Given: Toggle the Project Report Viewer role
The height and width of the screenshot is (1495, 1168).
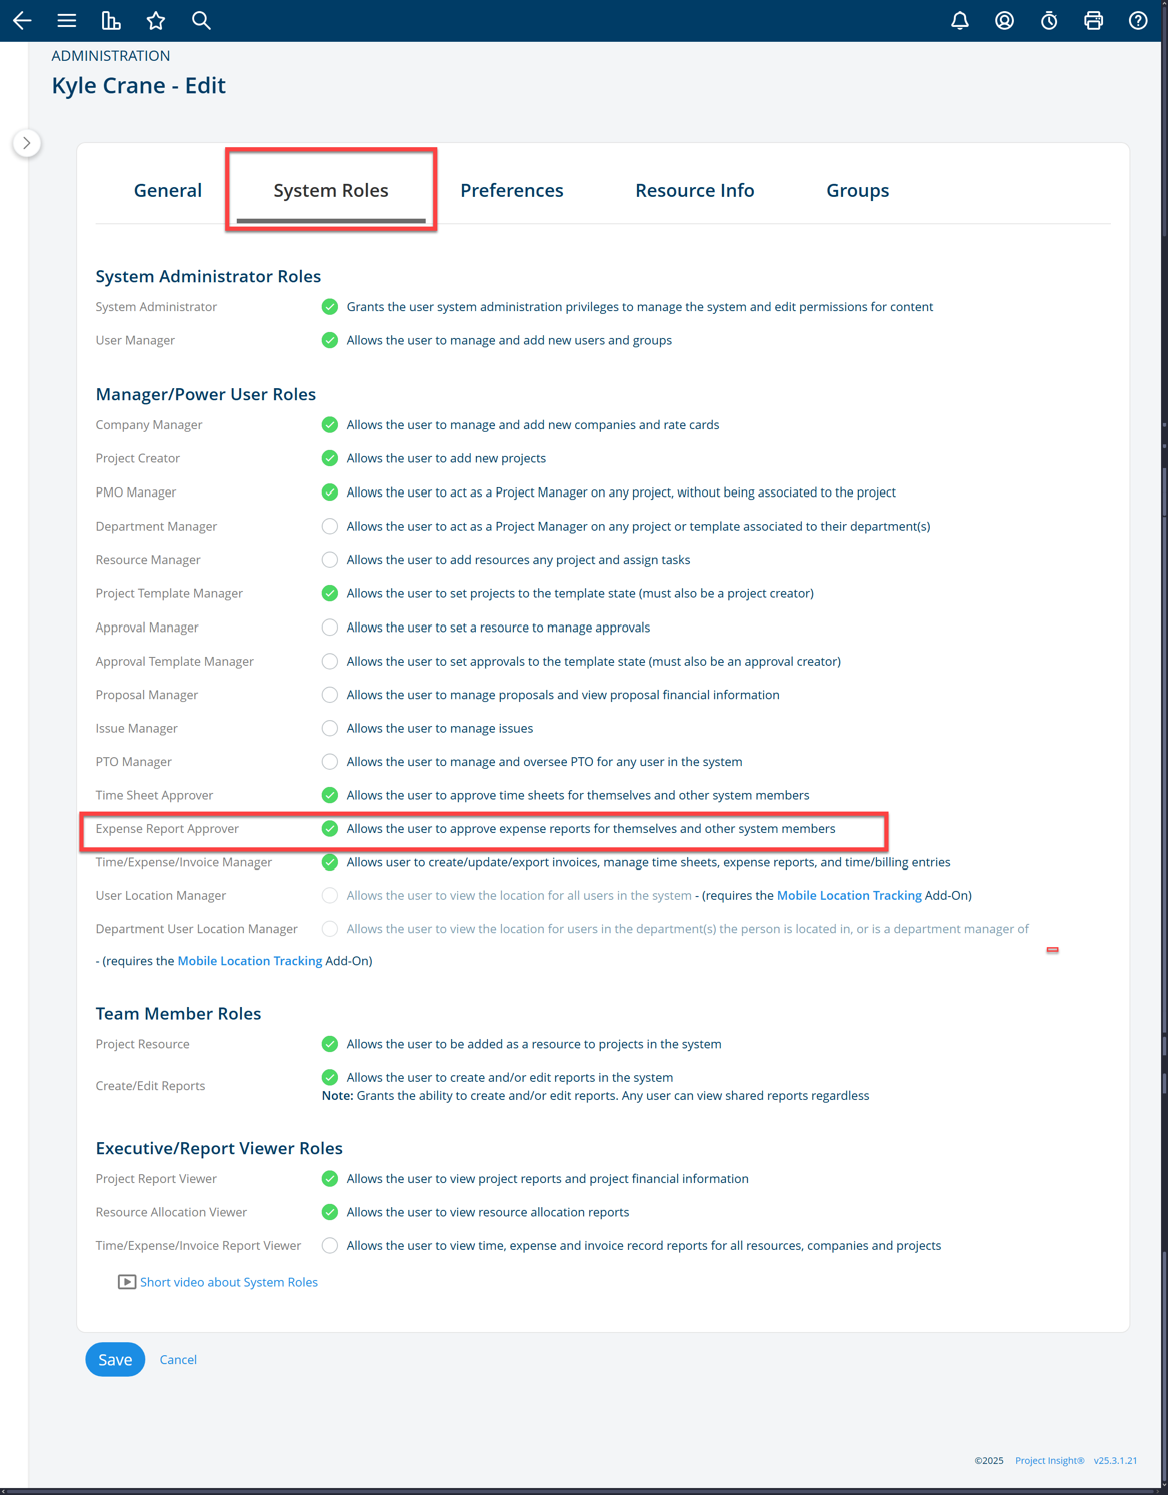Looking at the screenshot, I should tap(330, 1178).
